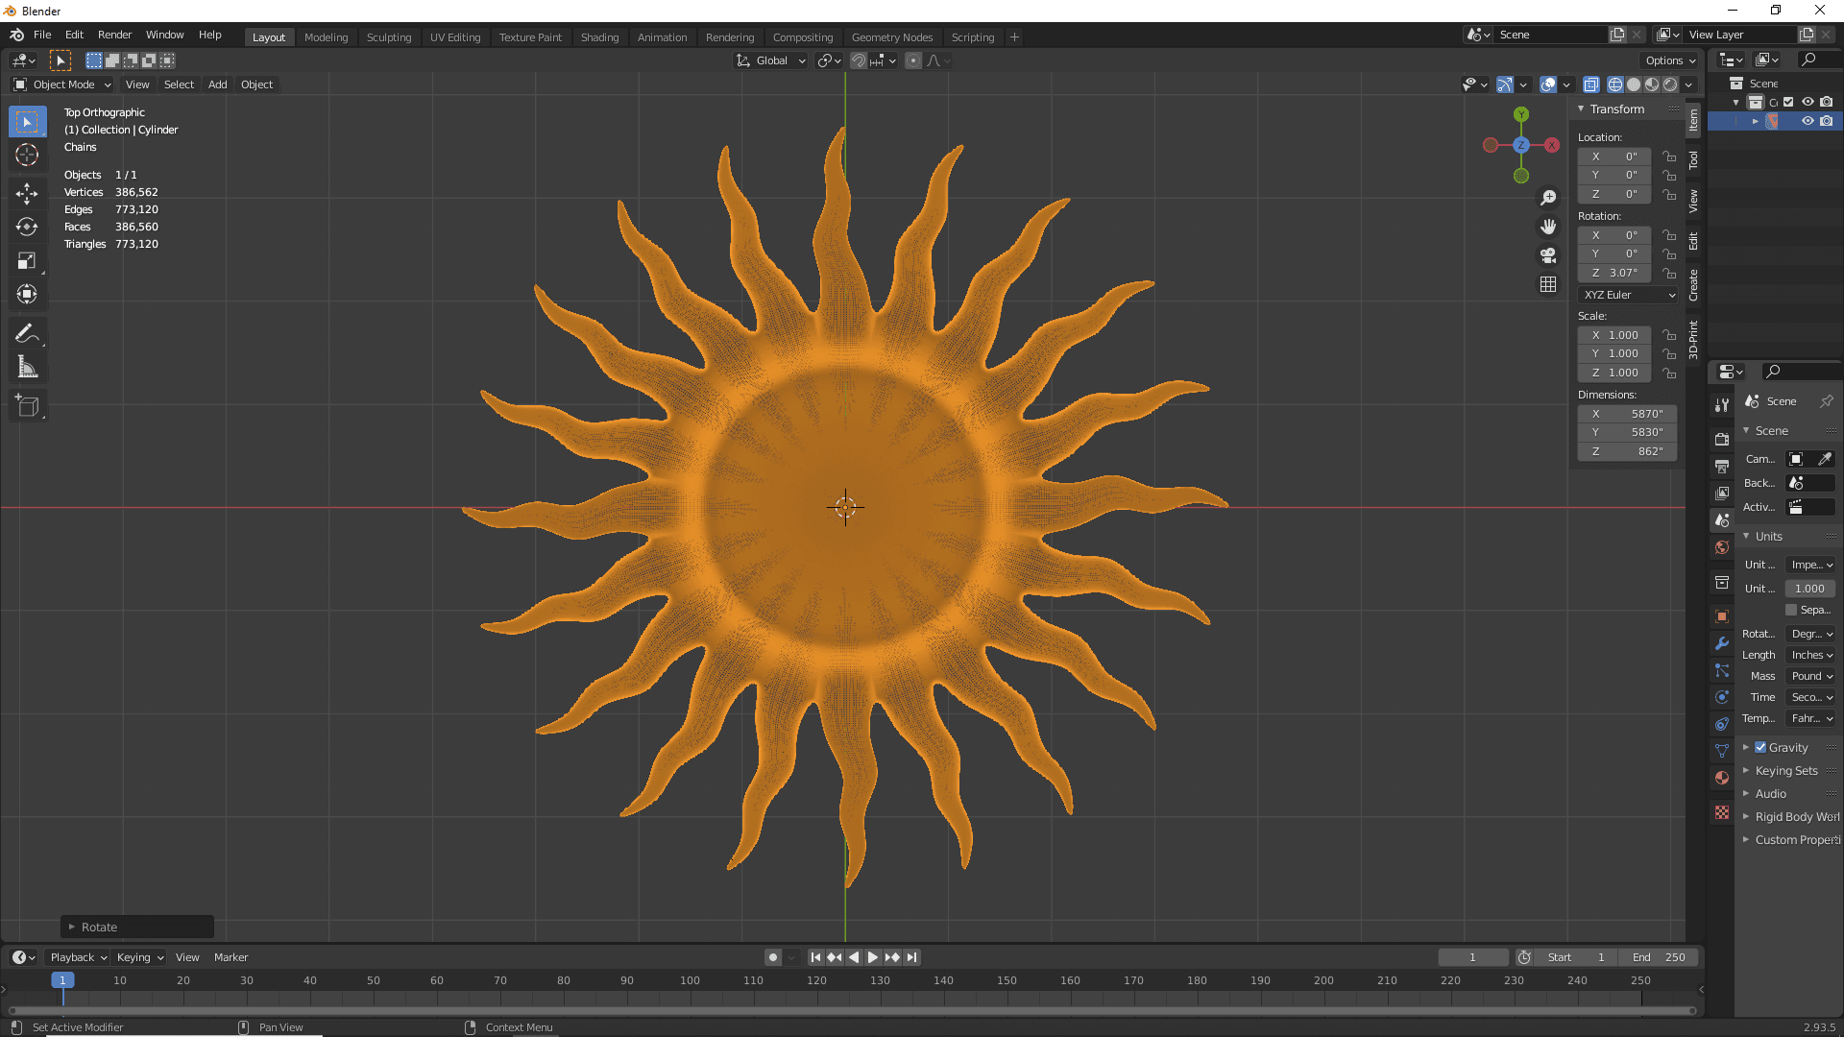The width and height of the screenshot is (1844, 1037).
Task: Expand the Gravity section
Action: click(x=1745, y=747)
